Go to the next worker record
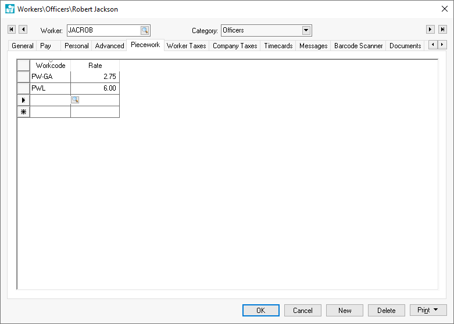 coord(430,30)
